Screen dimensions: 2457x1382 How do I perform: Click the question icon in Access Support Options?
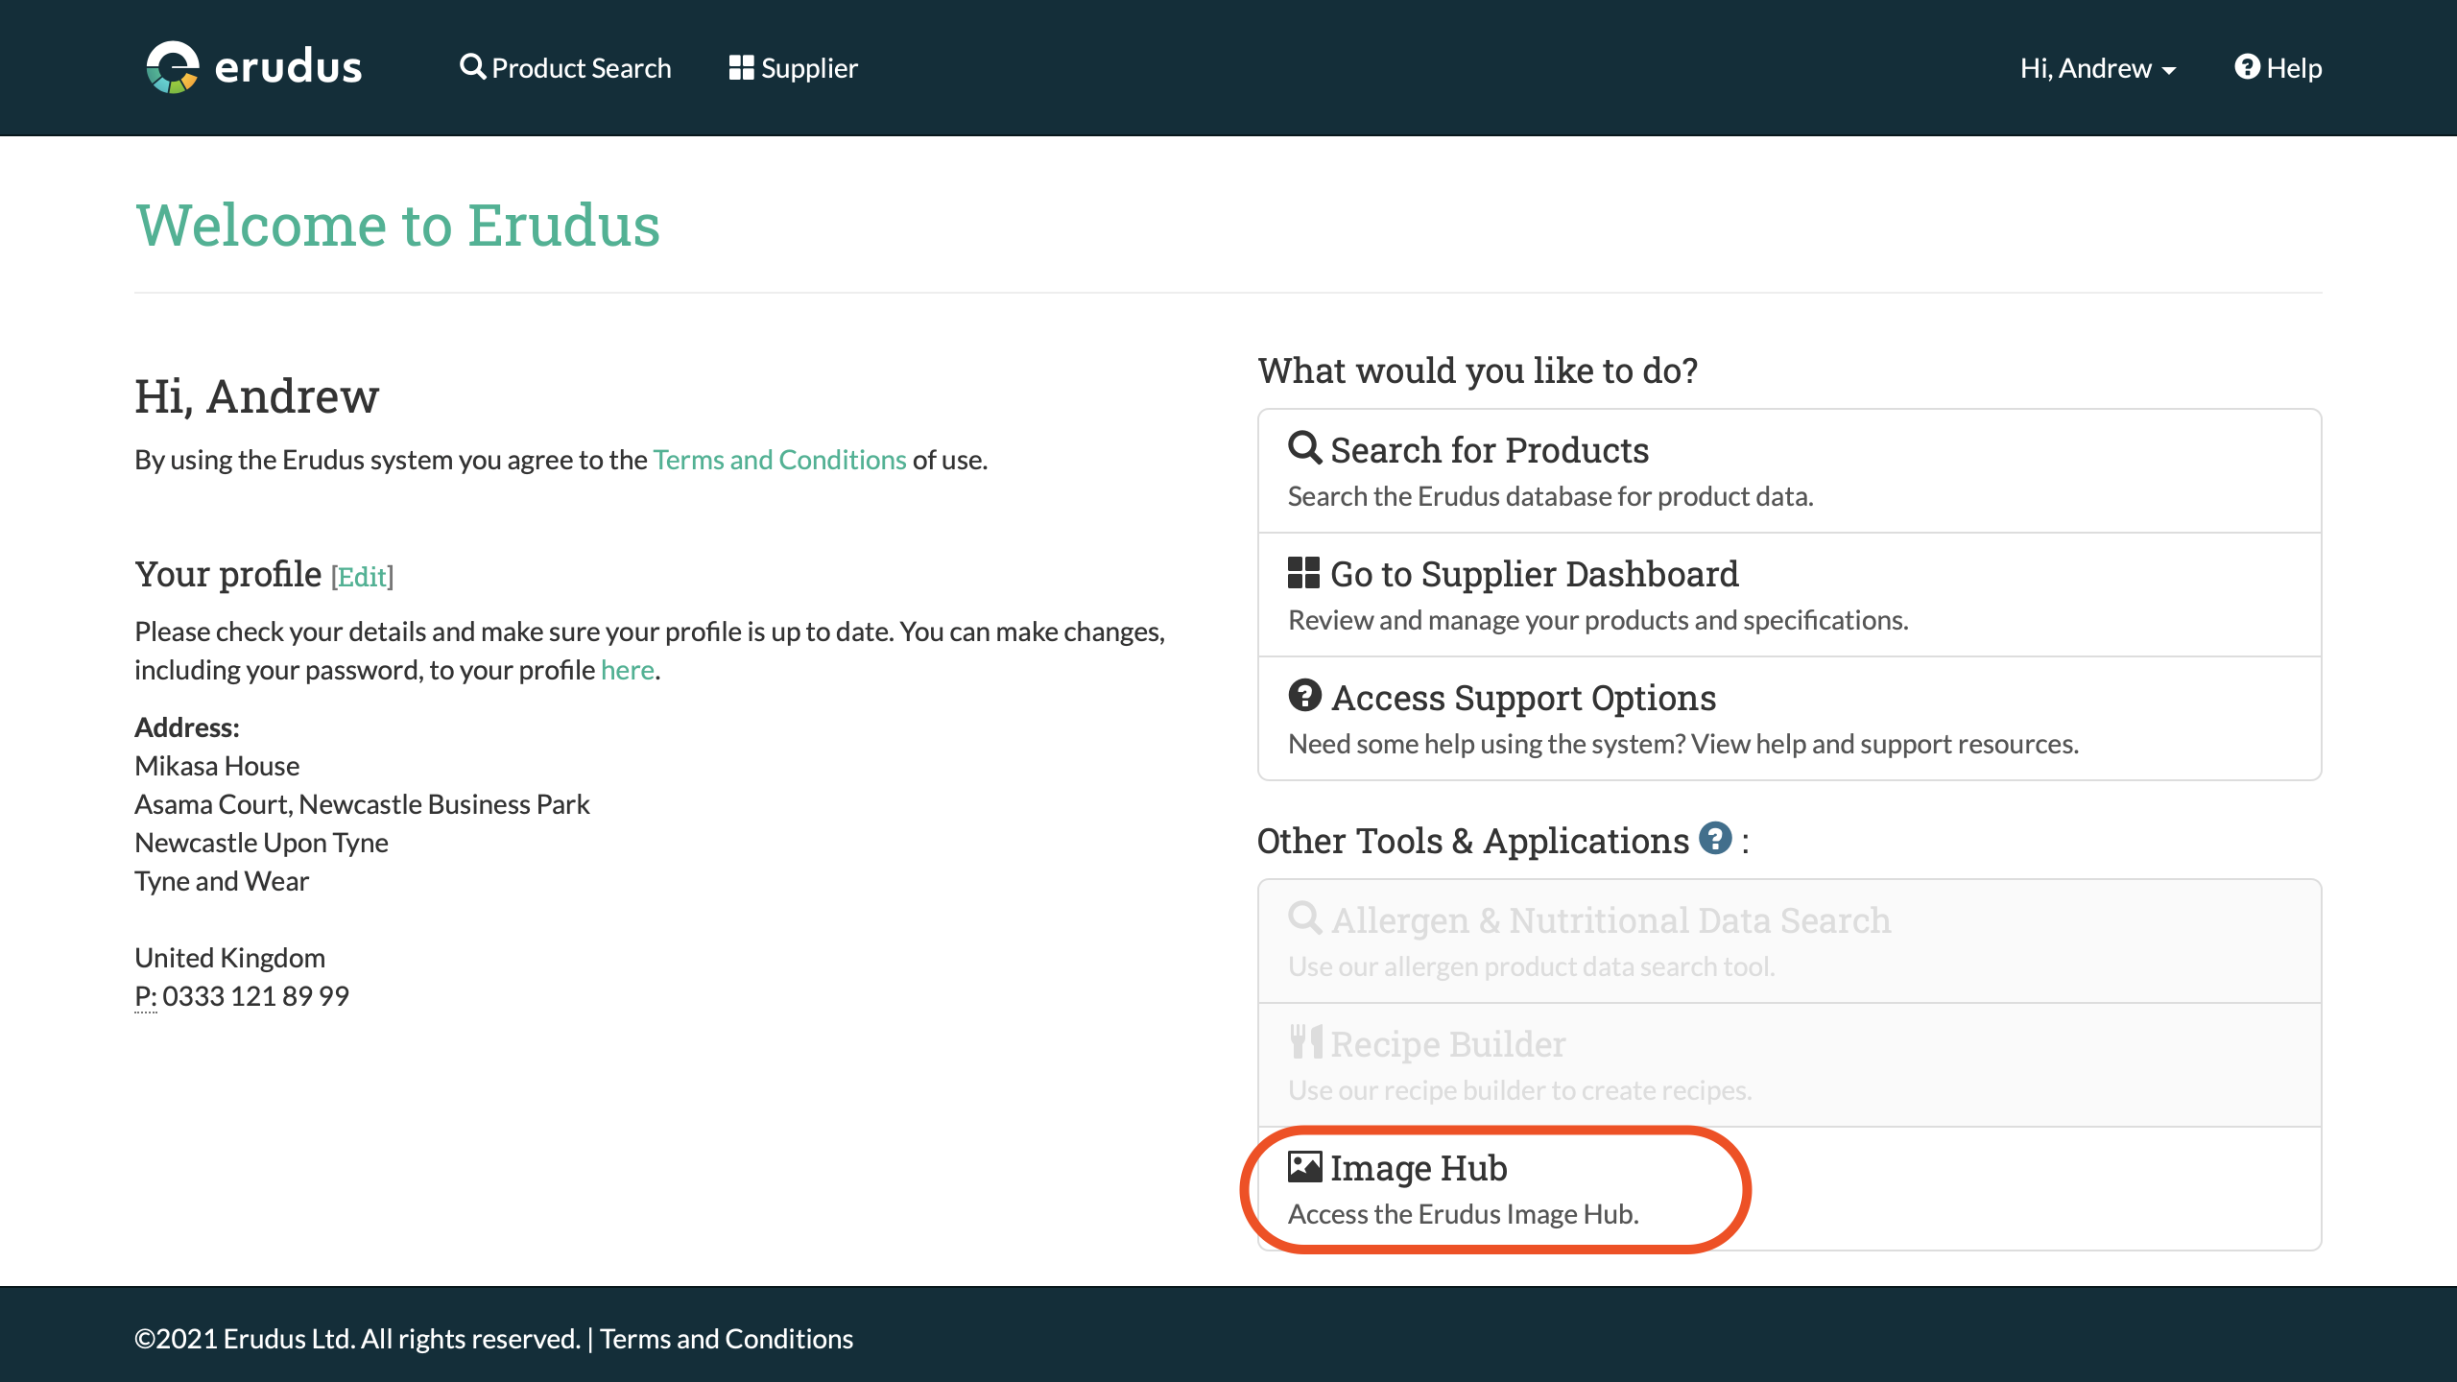pyautogui.click(x=1304, y=696)
